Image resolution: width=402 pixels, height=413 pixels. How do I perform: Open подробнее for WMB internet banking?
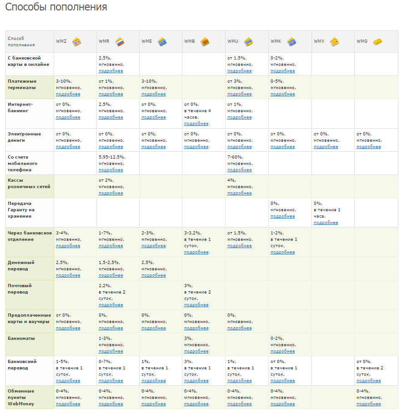click(196, 124)
